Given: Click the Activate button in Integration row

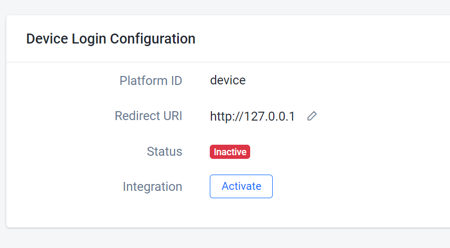Looking at the screenshot, I should coord(241,186).
